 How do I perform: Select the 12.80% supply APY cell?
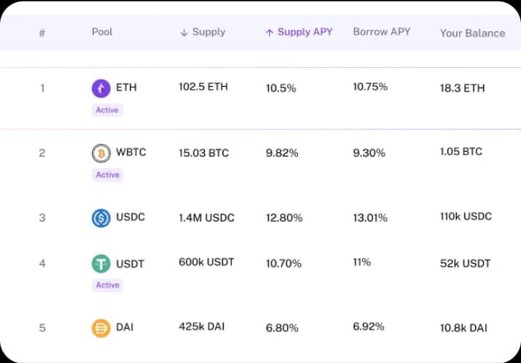[x=284, y=218]
